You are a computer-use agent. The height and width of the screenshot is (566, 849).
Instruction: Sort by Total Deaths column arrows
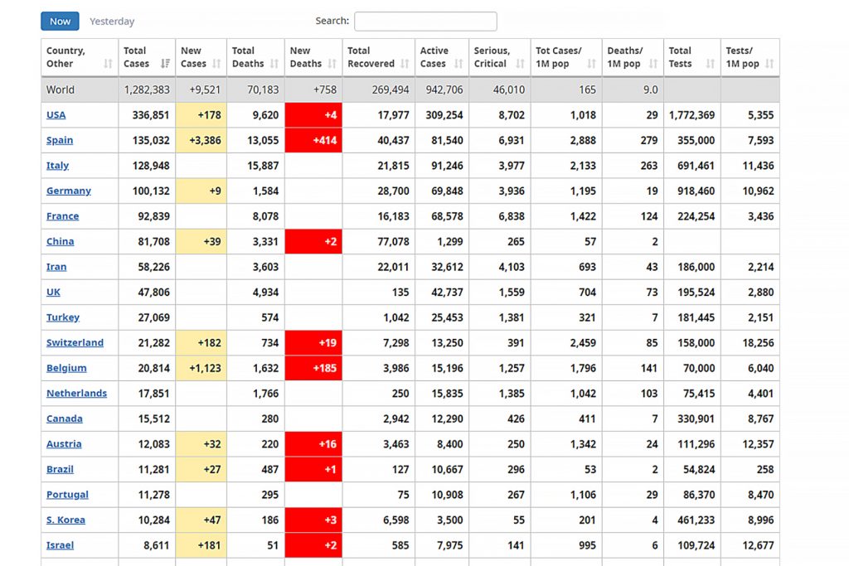click(x=274, y=64)
